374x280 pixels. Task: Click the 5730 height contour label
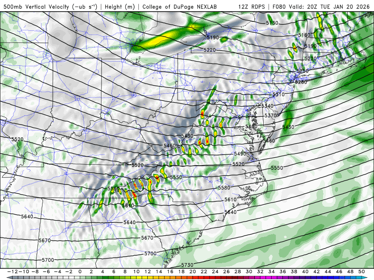tap(187, 265)
